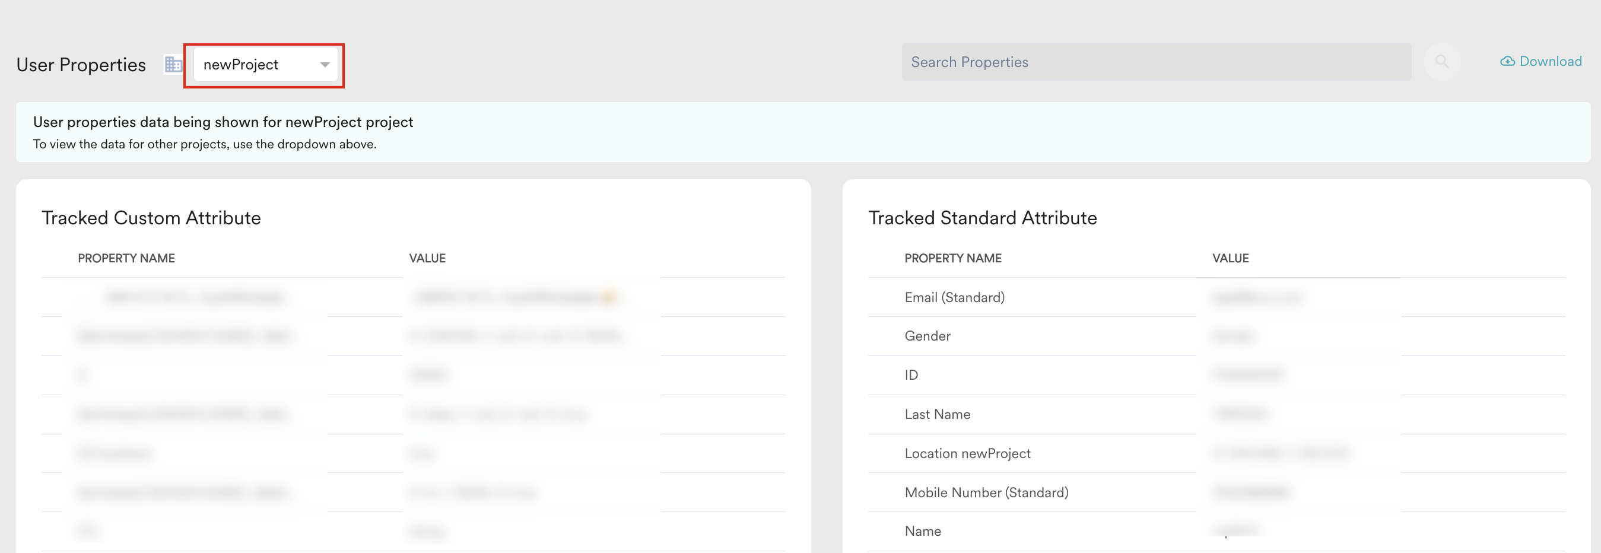
Task: Click the Tracked Standard Attribute heading
Action: (x=983, y=218)
